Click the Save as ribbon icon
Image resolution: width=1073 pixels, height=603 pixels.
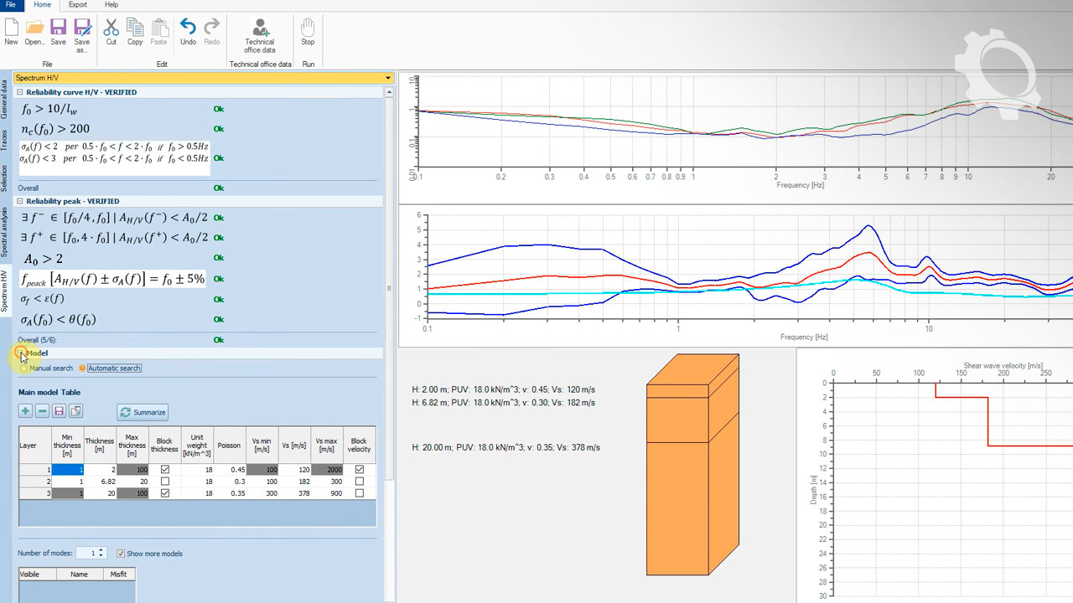point(81,28)
